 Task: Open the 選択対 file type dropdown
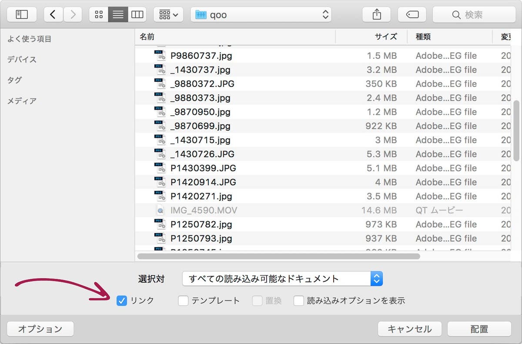(x=282, y=279)
